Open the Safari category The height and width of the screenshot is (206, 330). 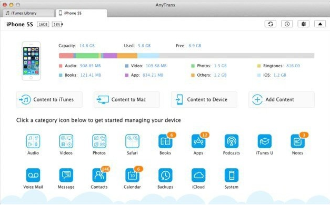132,141
